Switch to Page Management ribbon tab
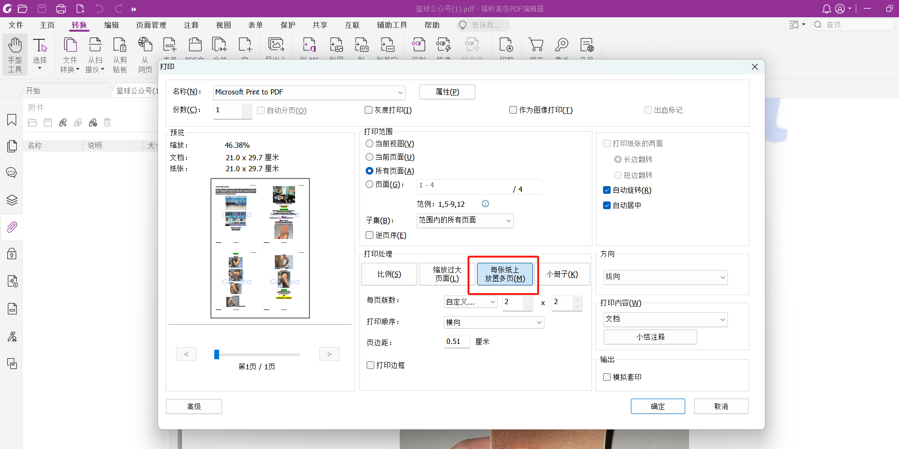Image resolution: width=899 pixels, height=449 pixels. (151, 25)
